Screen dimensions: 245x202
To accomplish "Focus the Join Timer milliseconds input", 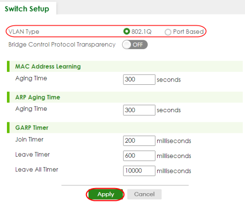I will click(139, 141).
